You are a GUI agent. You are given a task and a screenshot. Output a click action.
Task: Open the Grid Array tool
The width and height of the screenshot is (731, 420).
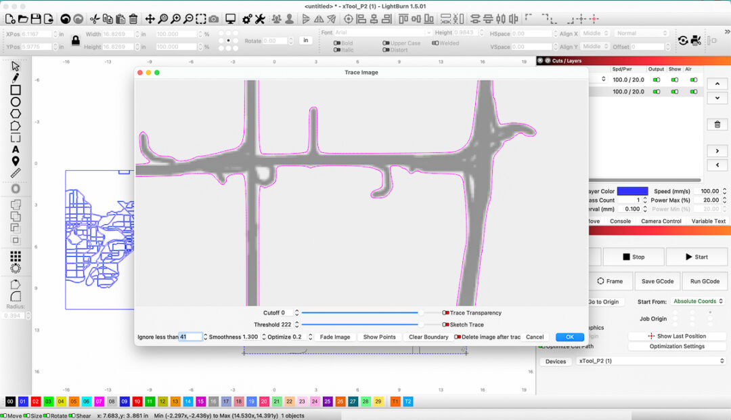pyautogui.click(x=16, y=256)
